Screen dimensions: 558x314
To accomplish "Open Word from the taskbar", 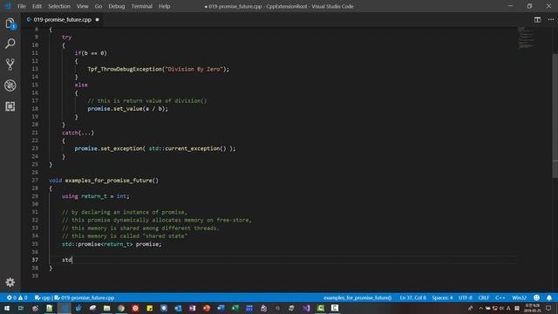I will coord(221,308).
